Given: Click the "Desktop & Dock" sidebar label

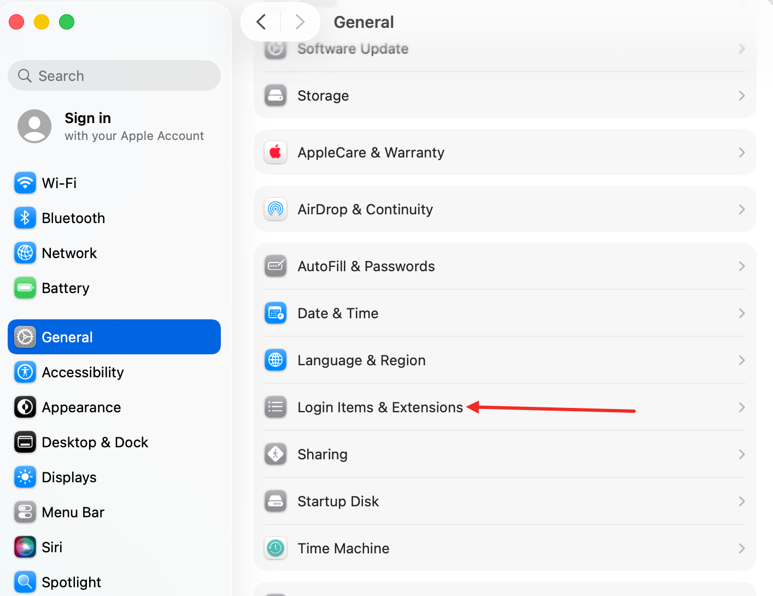Looking at the screenshot, I should pyautogui.click(x=95, y=442).
